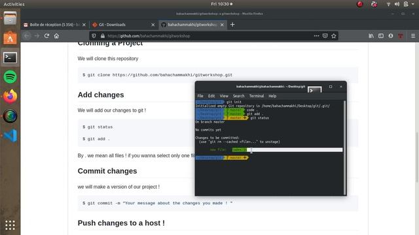Image resolution: width=419 pixels, height=235 pixels.
Task: Click the git clone command text
Action: pos(157,75)
